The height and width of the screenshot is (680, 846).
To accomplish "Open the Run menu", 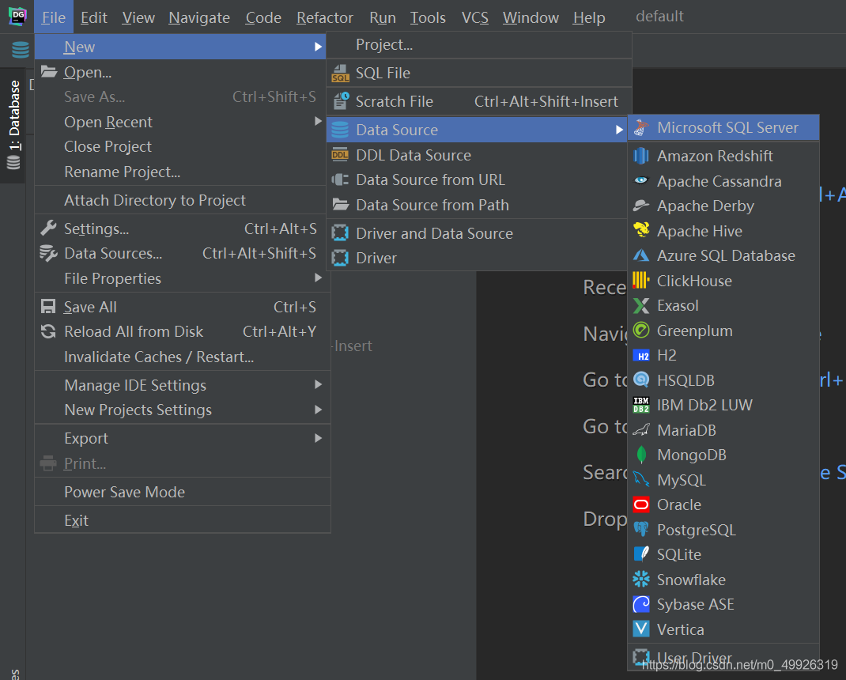I will [383, 18].
